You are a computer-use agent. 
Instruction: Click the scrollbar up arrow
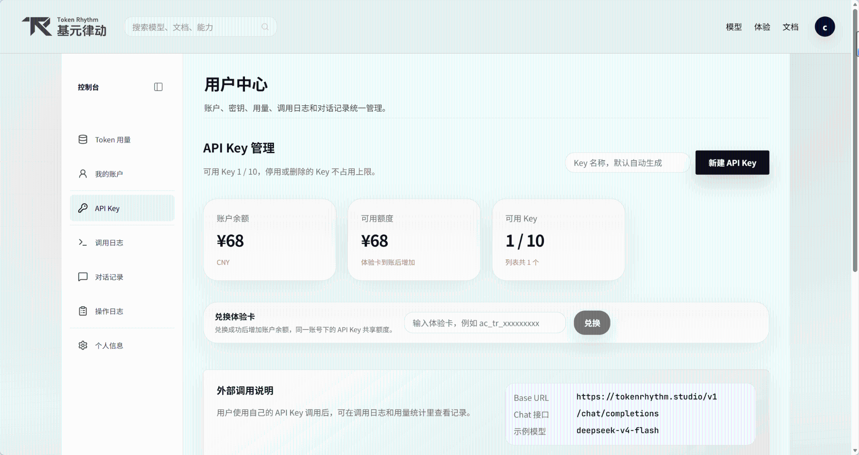855,4
